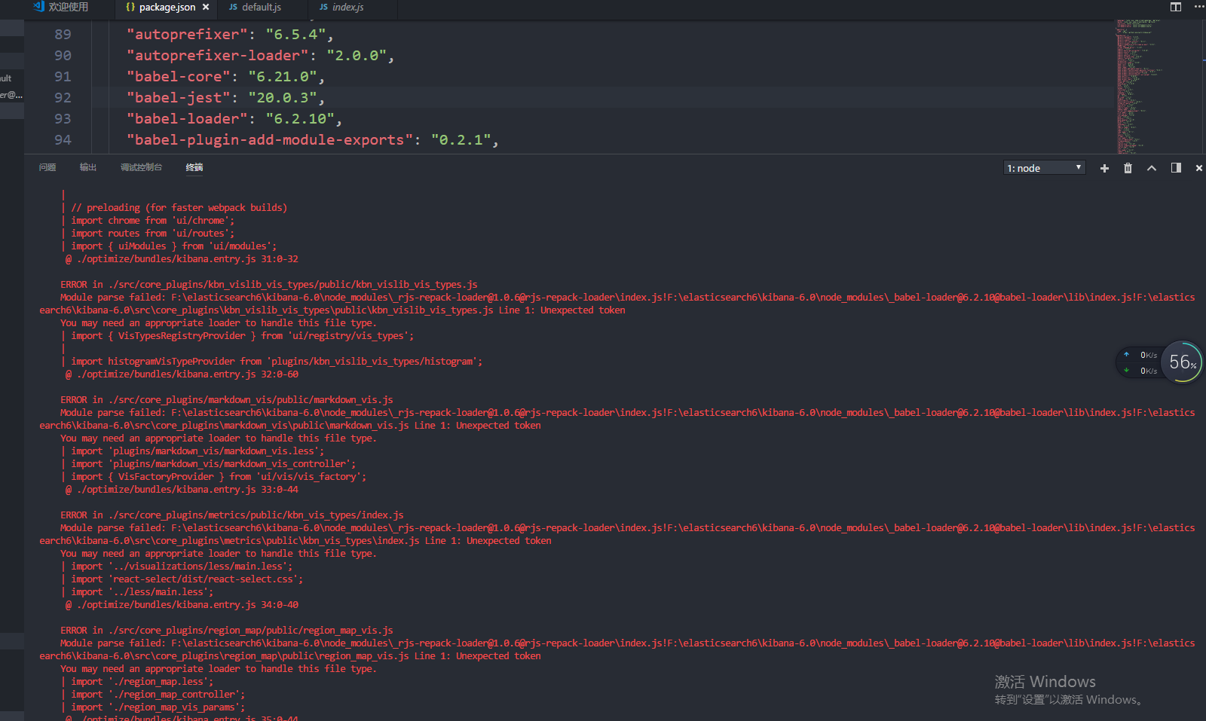Screen dimensions: 1206x721
Task: Click the kibana.entry.js 32:0-60 reference
Action: (182, 374)
